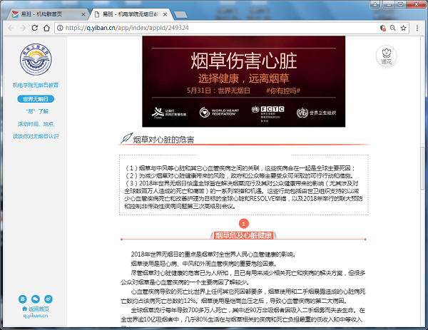
Task: Click the address bar URL field
Action: [214, 28]
